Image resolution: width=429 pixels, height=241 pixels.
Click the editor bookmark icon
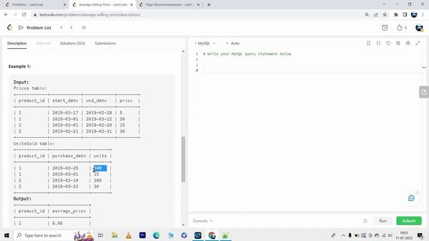(369, 43)
